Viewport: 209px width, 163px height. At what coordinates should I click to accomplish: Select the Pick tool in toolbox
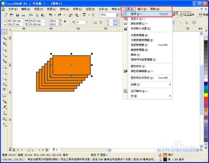pyautogui.click(x=4, y=32)
